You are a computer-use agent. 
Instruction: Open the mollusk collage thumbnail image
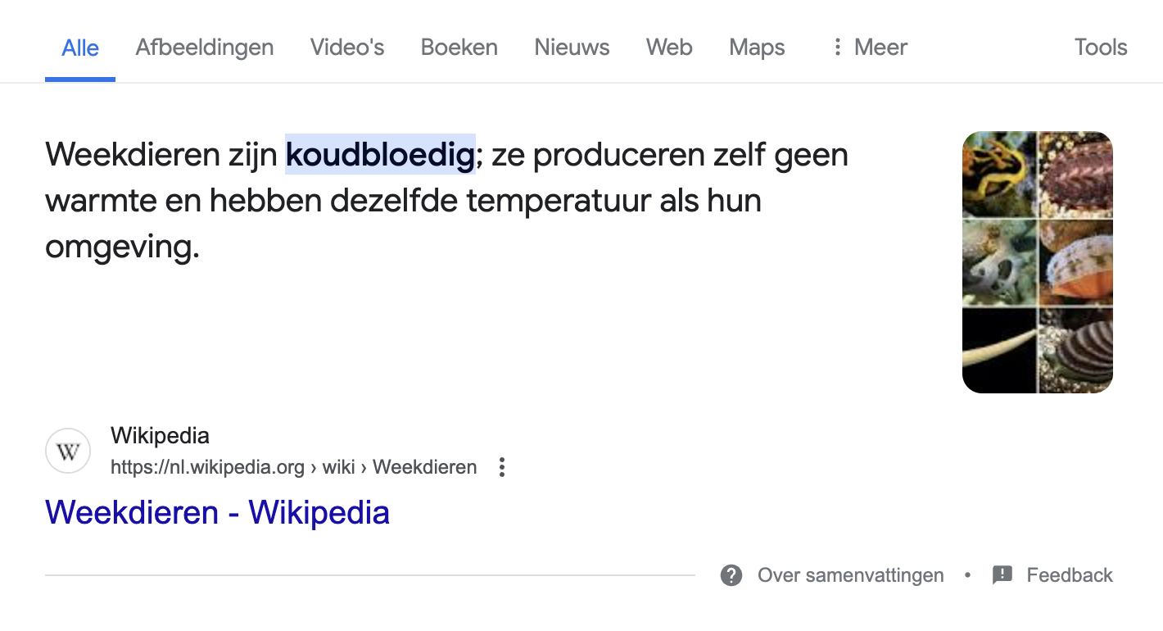(x=1038, y=262)
